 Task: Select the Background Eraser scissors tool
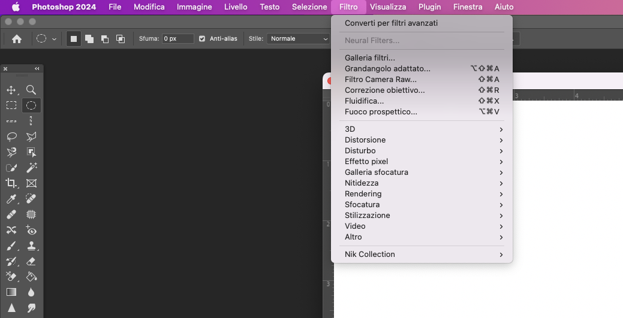pyautogui.click(x=11, y=276)
